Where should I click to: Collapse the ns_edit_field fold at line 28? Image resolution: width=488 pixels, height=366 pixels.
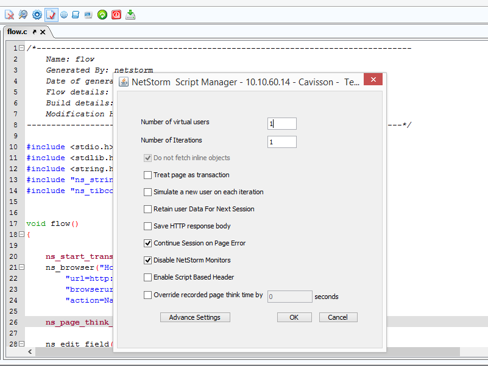pyautogui.click(x=21, y=343)
